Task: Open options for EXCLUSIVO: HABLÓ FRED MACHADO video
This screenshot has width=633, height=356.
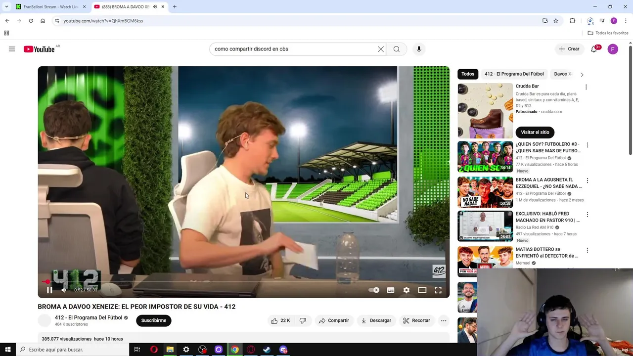Action: click(587, 215)
